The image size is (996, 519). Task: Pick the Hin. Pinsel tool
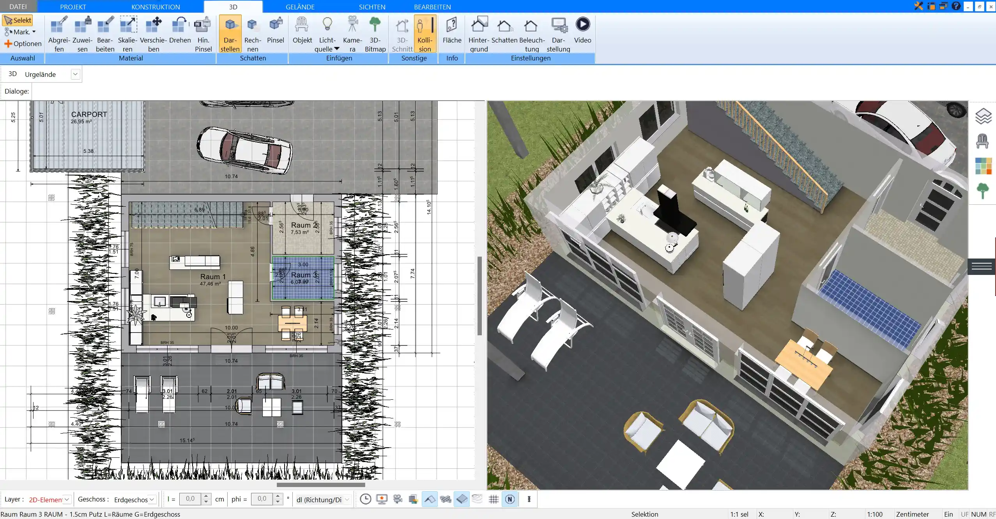pos(203,34)
